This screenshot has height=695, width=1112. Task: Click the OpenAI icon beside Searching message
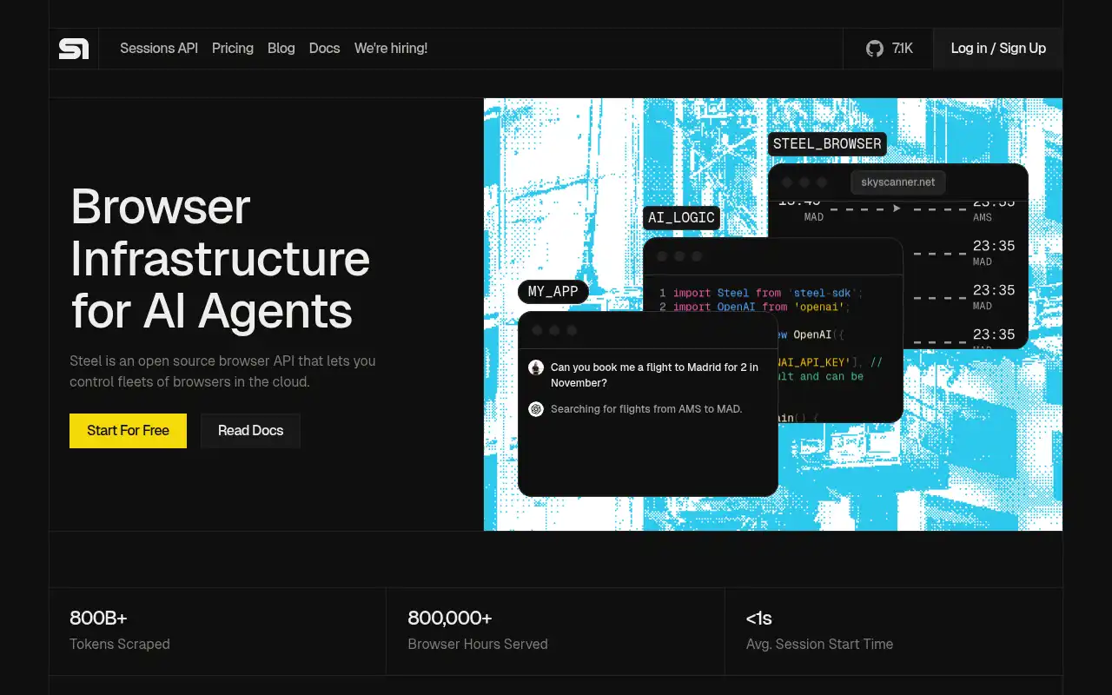point(536,409)
